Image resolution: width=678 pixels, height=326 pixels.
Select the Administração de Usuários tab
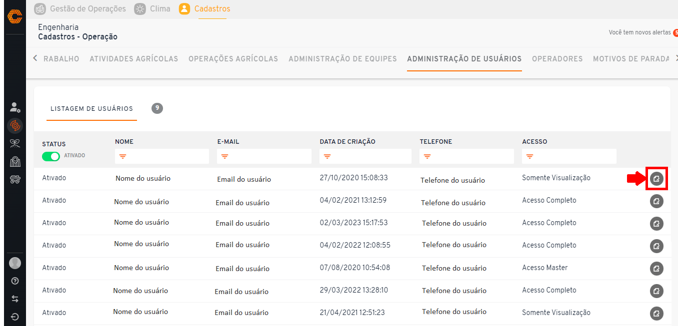(464, 59)
